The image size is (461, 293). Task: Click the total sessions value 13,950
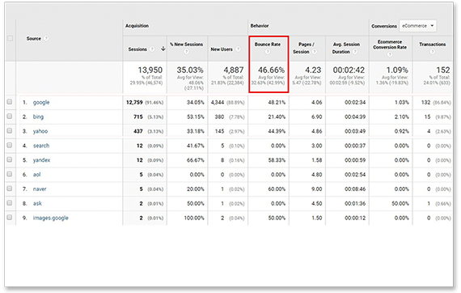click(x=150, y=70)
